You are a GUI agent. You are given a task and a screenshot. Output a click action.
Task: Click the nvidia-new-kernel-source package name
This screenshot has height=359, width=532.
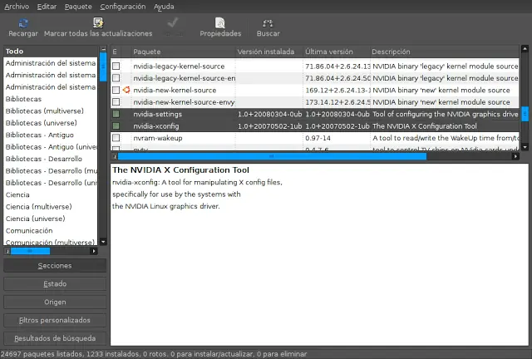coord(175,90)
